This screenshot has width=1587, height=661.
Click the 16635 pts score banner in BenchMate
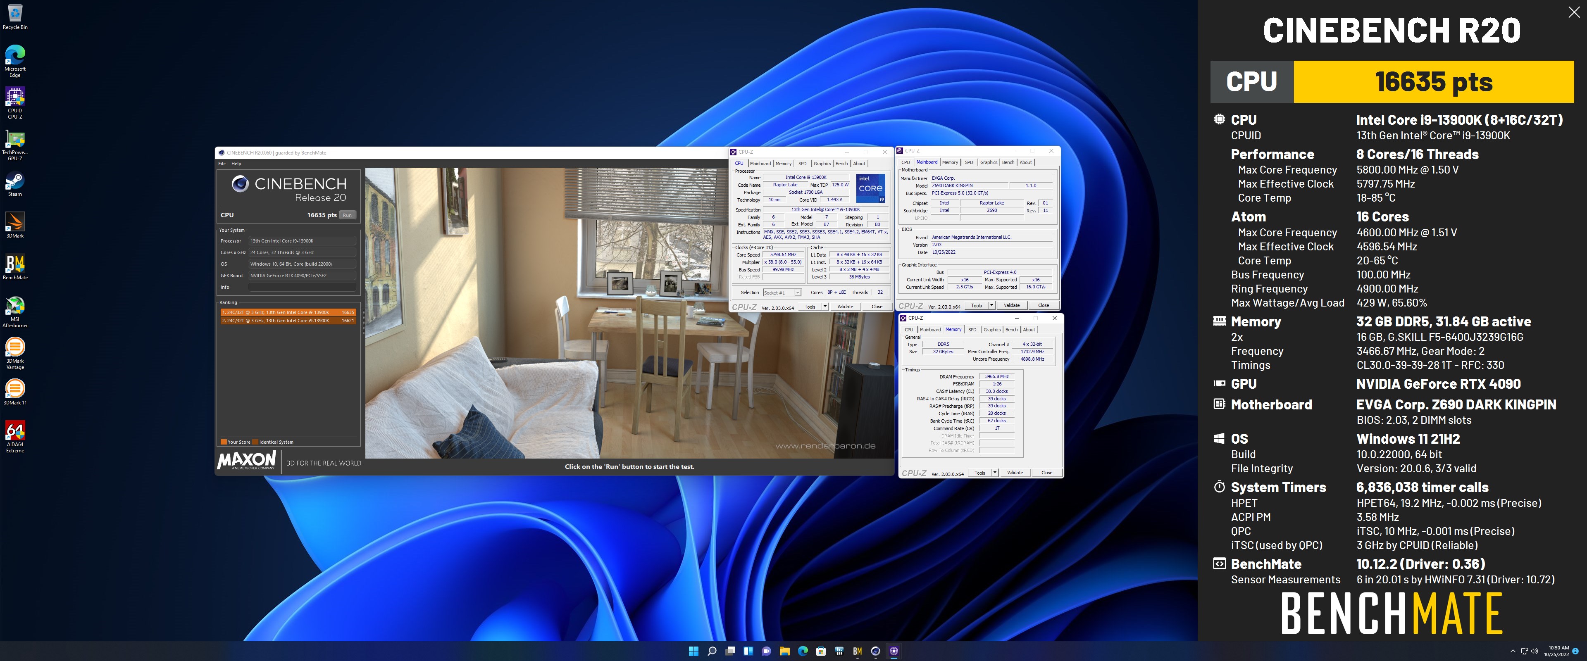(x=1434, y=81)
